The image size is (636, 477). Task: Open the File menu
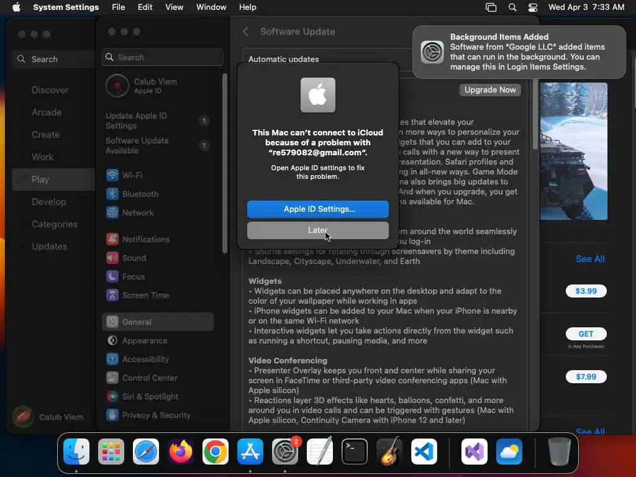[x=119, y=7]
